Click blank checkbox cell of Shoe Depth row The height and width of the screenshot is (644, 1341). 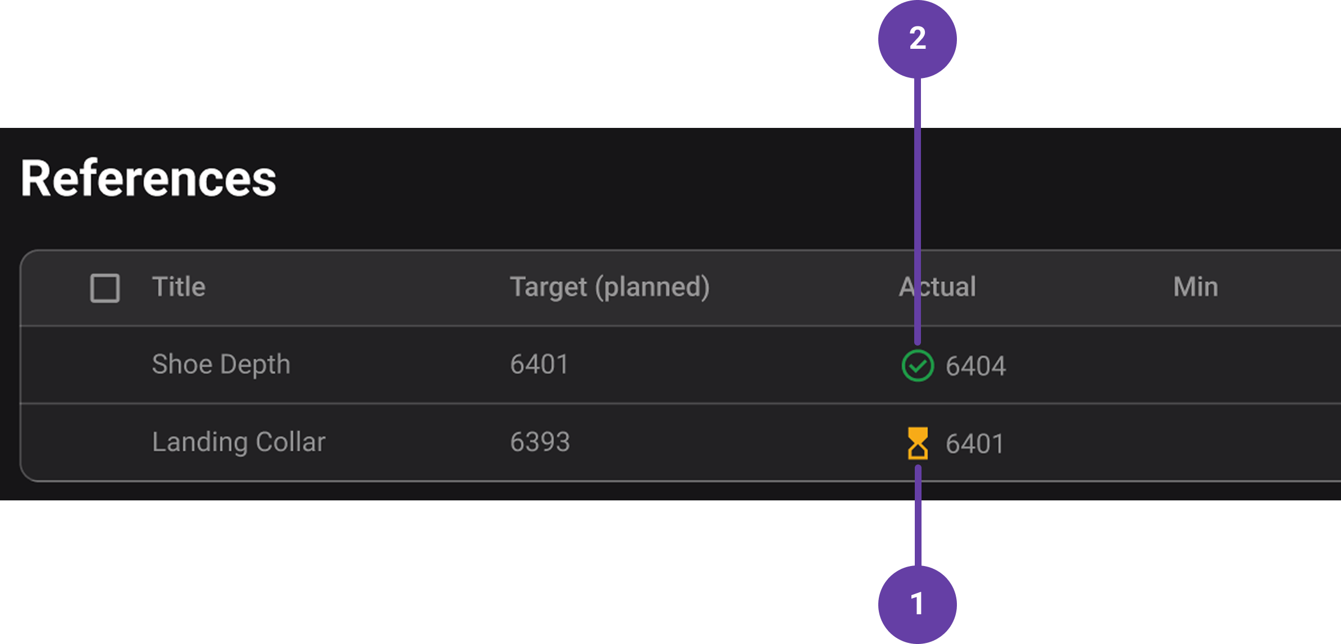[105, 365]
